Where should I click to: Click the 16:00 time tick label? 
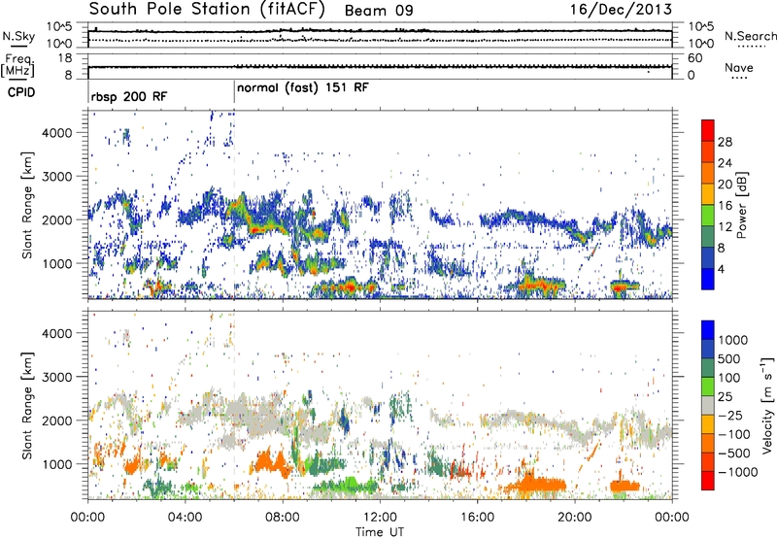click(x=477, y=518)
